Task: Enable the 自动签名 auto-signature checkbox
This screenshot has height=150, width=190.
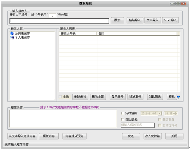Action: [x=122, y=119]
